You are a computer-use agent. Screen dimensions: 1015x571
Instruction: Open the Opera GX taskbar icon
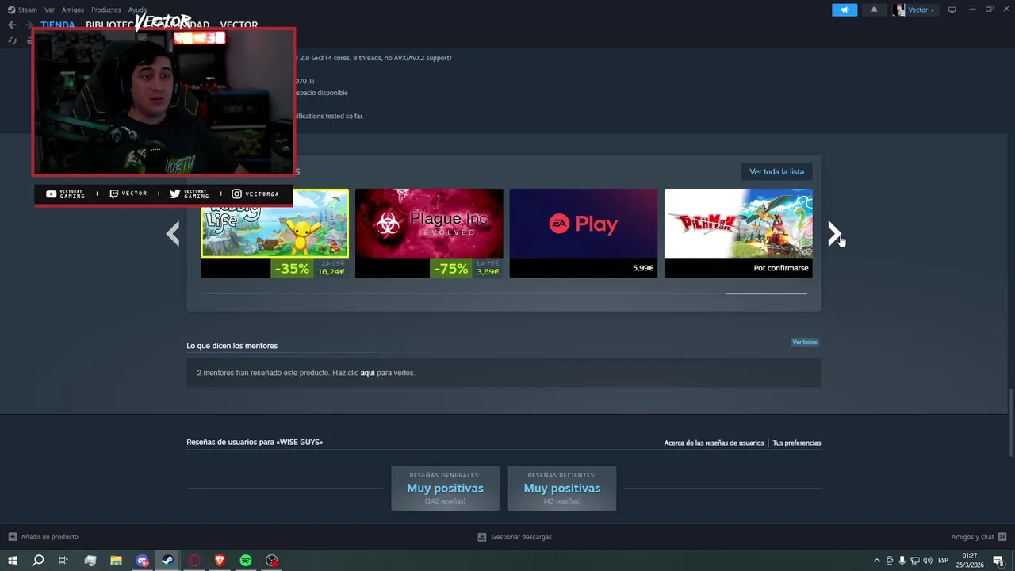tap(193, 561)
